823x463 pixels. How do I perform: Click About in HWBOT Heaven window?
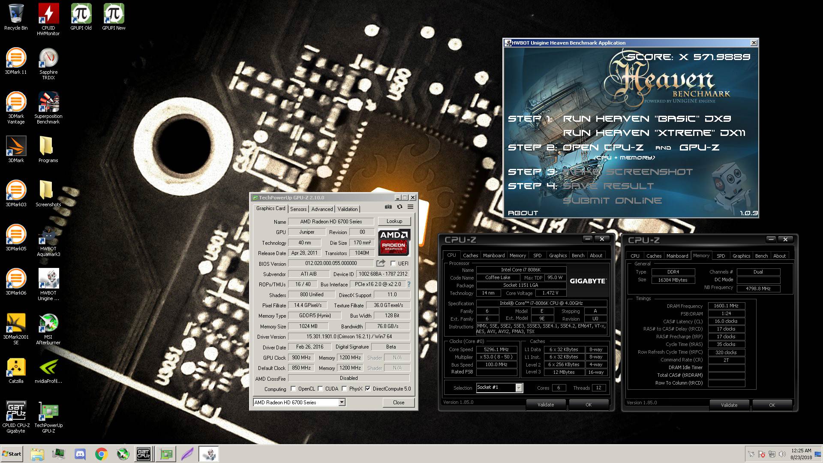pyautogui.click(x=523, y=213)
